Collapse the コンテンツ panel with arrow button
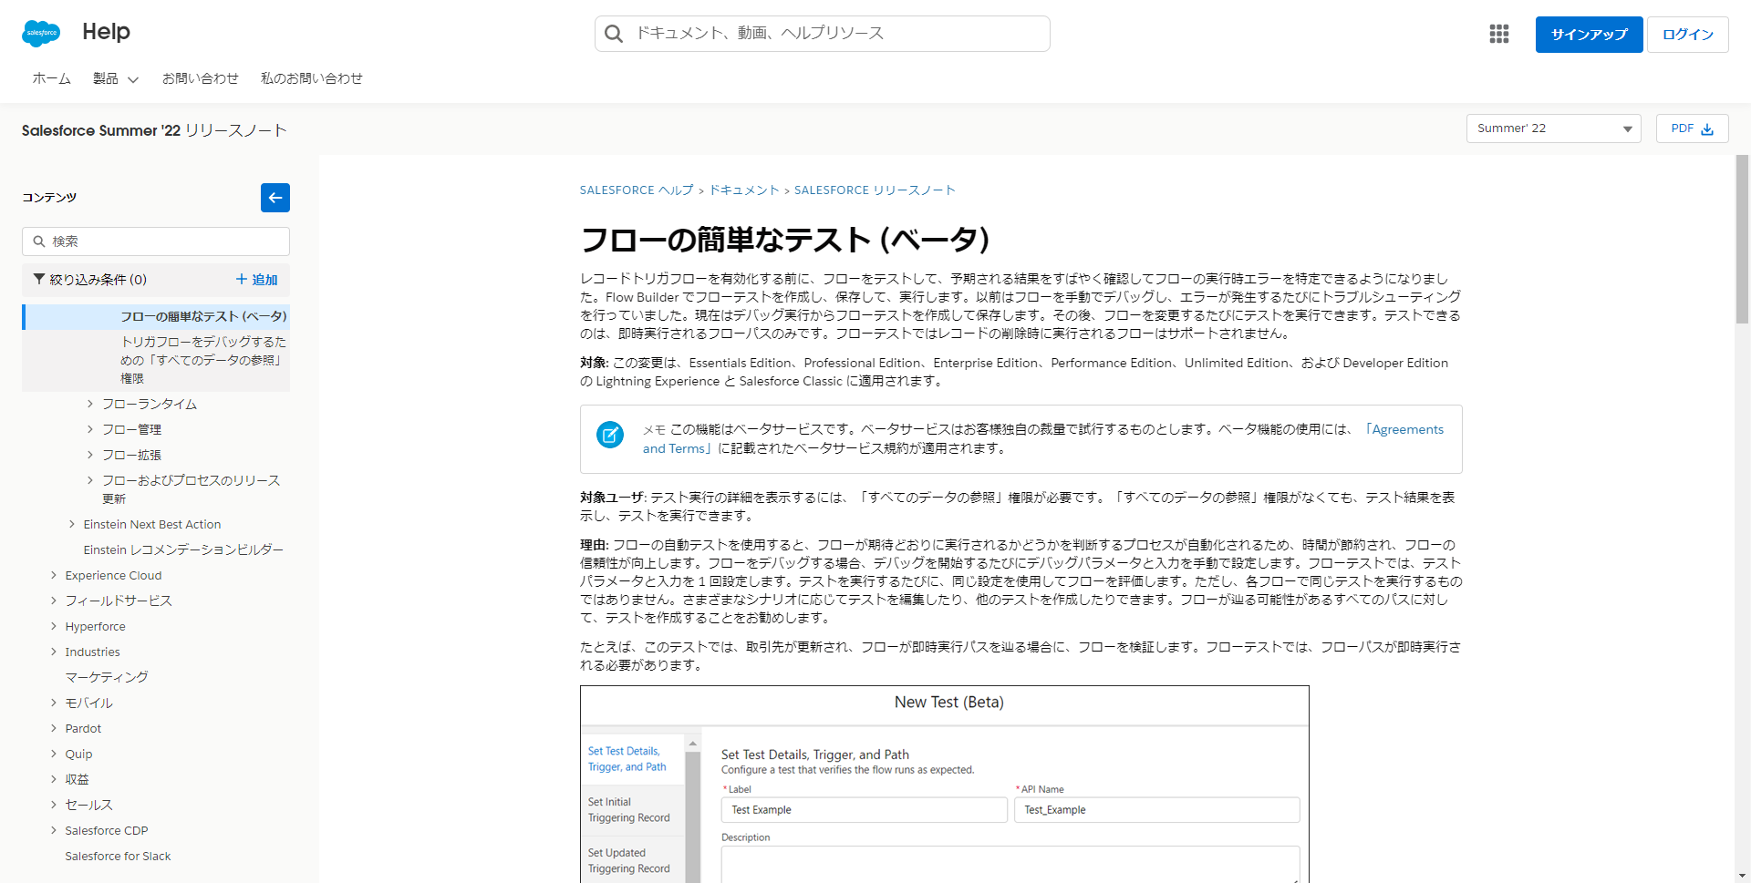1751x883 pixels. point(275,198)
